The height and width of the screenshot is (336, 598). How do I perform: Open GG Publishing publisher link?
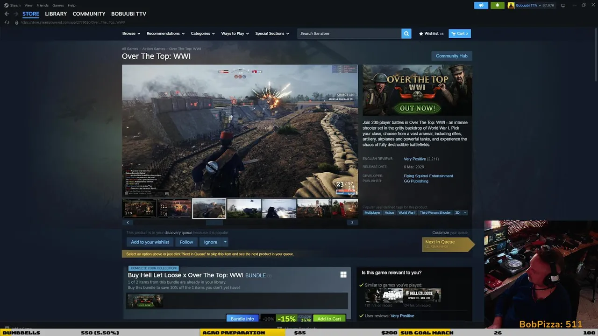(x=416, y=181)
